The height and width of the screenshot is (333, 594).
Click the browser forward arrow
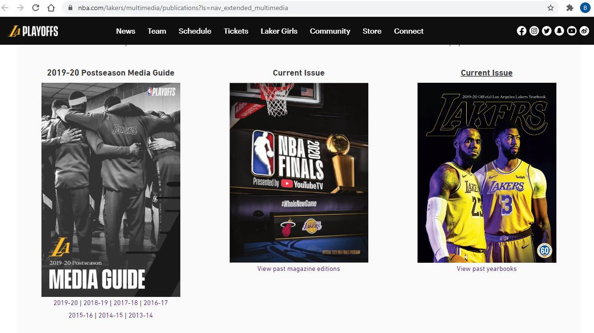coord(20,8)
